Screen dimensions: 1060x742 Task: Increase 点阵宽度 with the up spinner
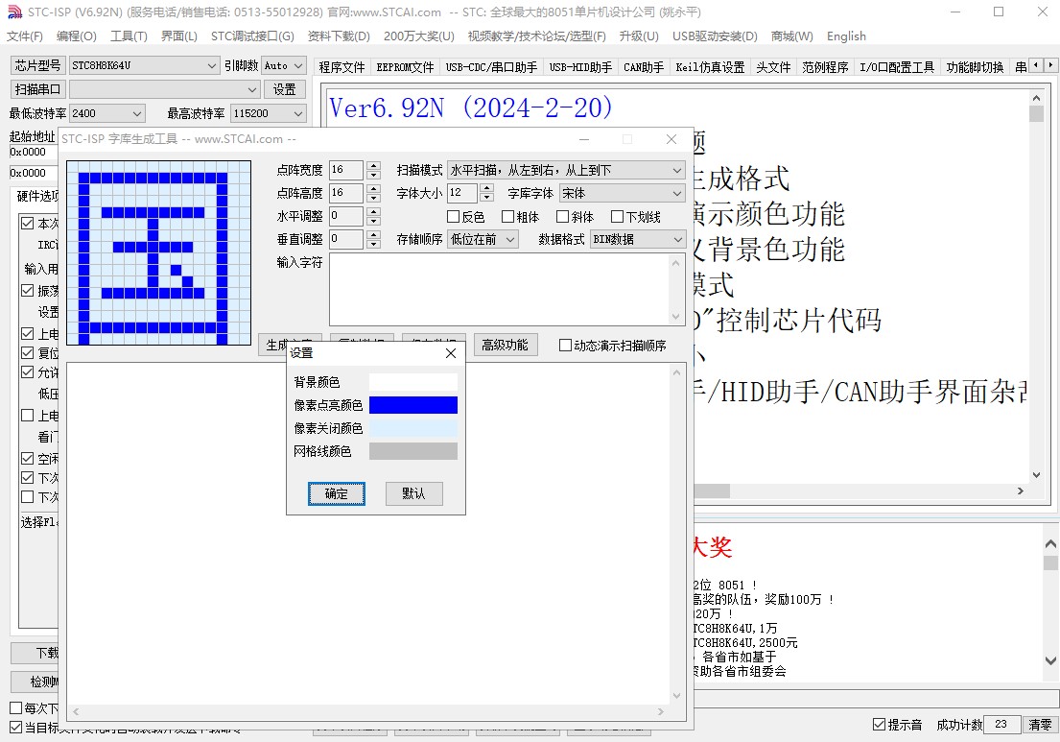(373, 166)
